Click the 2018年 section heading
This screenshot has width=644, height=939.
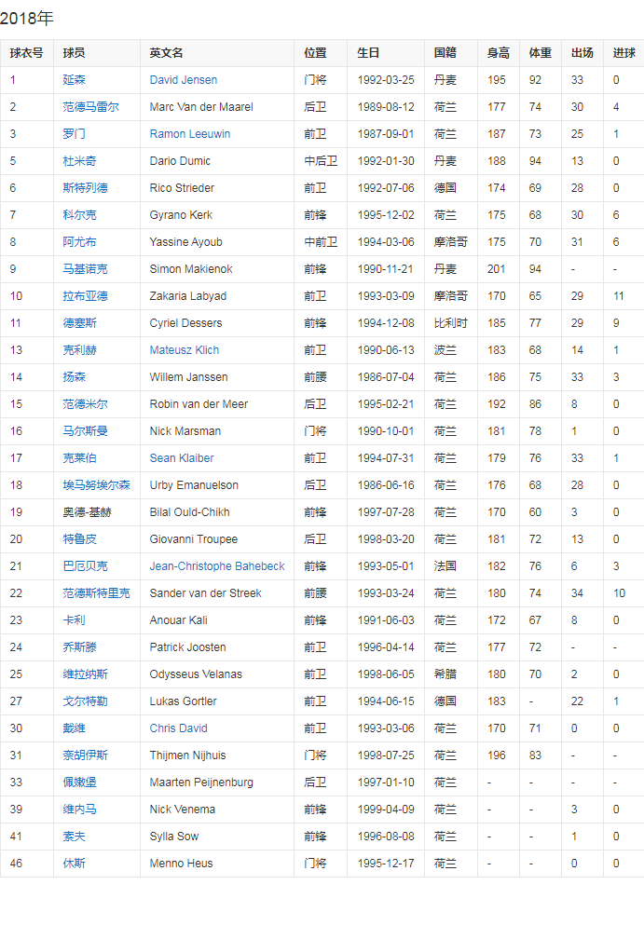click(x=27, y=19)
